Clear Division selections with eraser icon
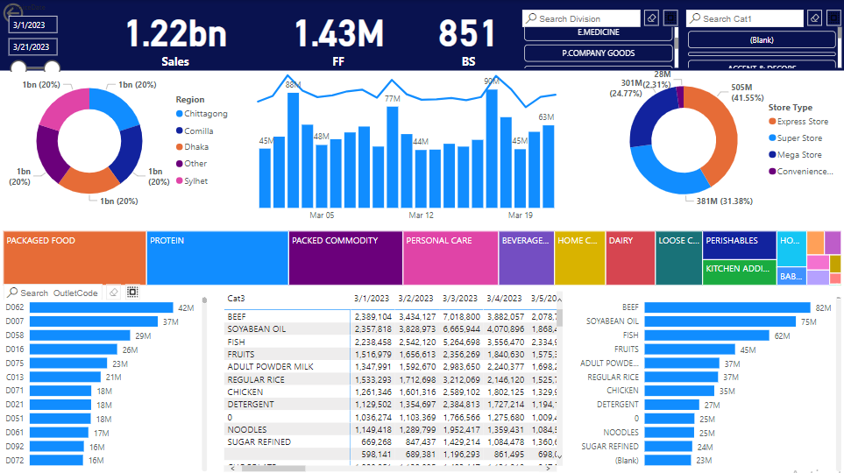This screenshot has width=844, height=473. point(651,18)
